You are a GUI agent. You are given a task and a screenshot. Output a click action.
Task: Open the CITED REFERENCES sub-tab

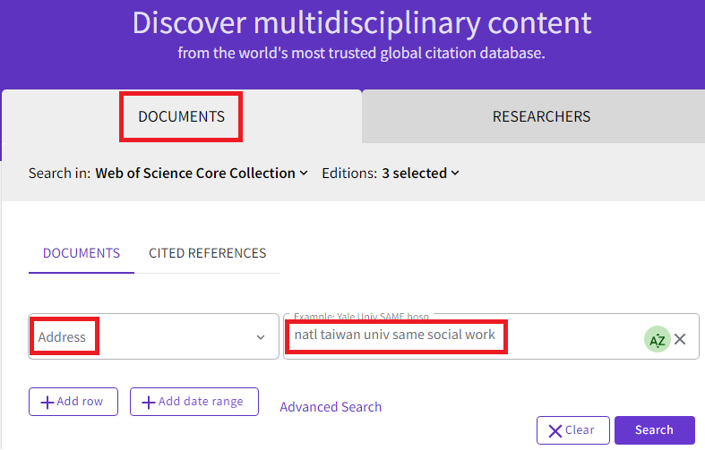207,253
